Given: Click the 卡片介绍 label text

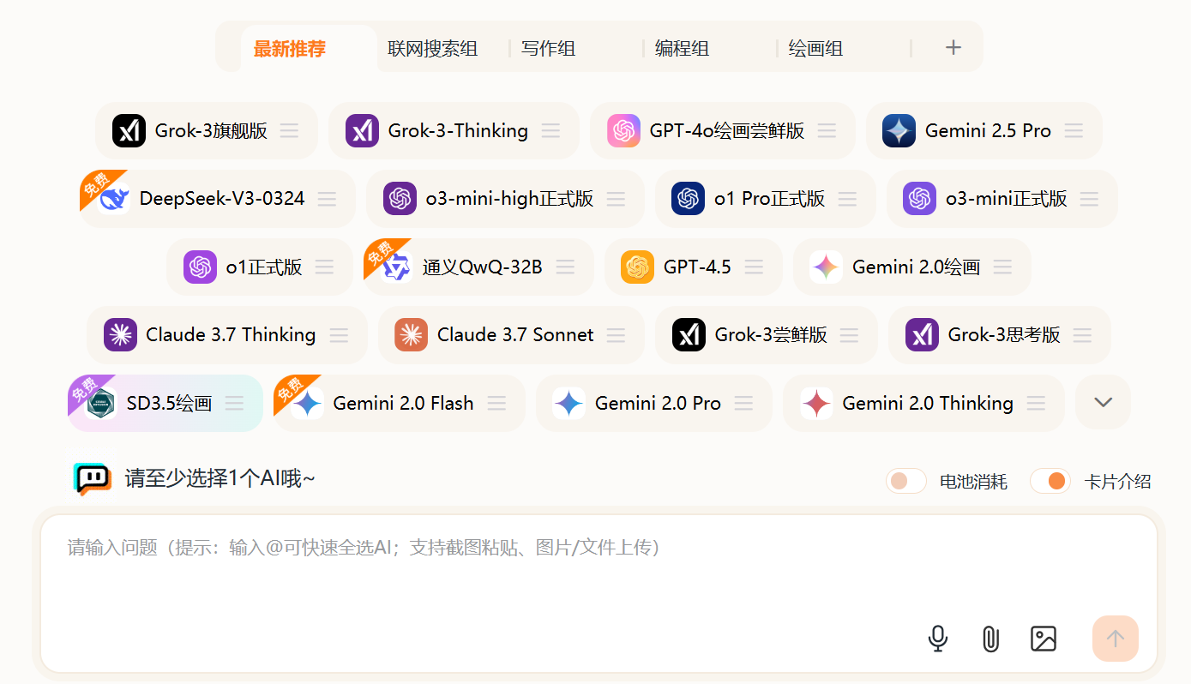Looking at the screenshot, I should pyautogui.click(x=1118, y=482).
